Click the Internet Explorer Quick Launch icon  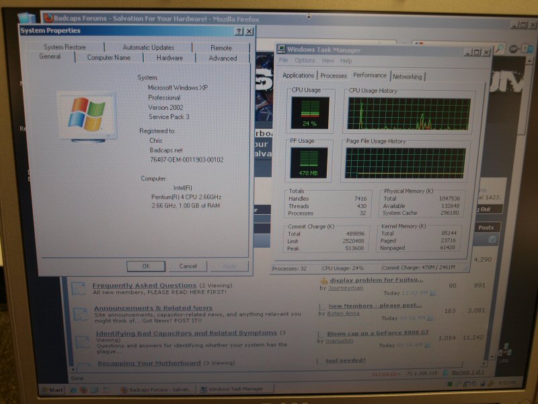point(73,390)
